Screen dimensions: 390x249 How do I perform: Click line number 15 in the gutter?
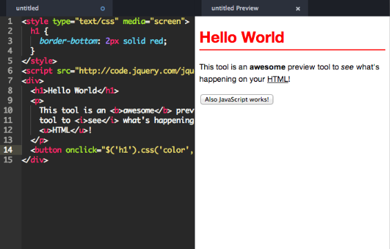coord(8,160)
